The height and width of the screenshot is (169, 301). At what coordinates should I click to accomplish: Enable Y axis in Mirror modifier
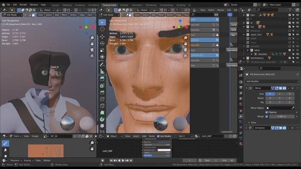tap(280, 94)
